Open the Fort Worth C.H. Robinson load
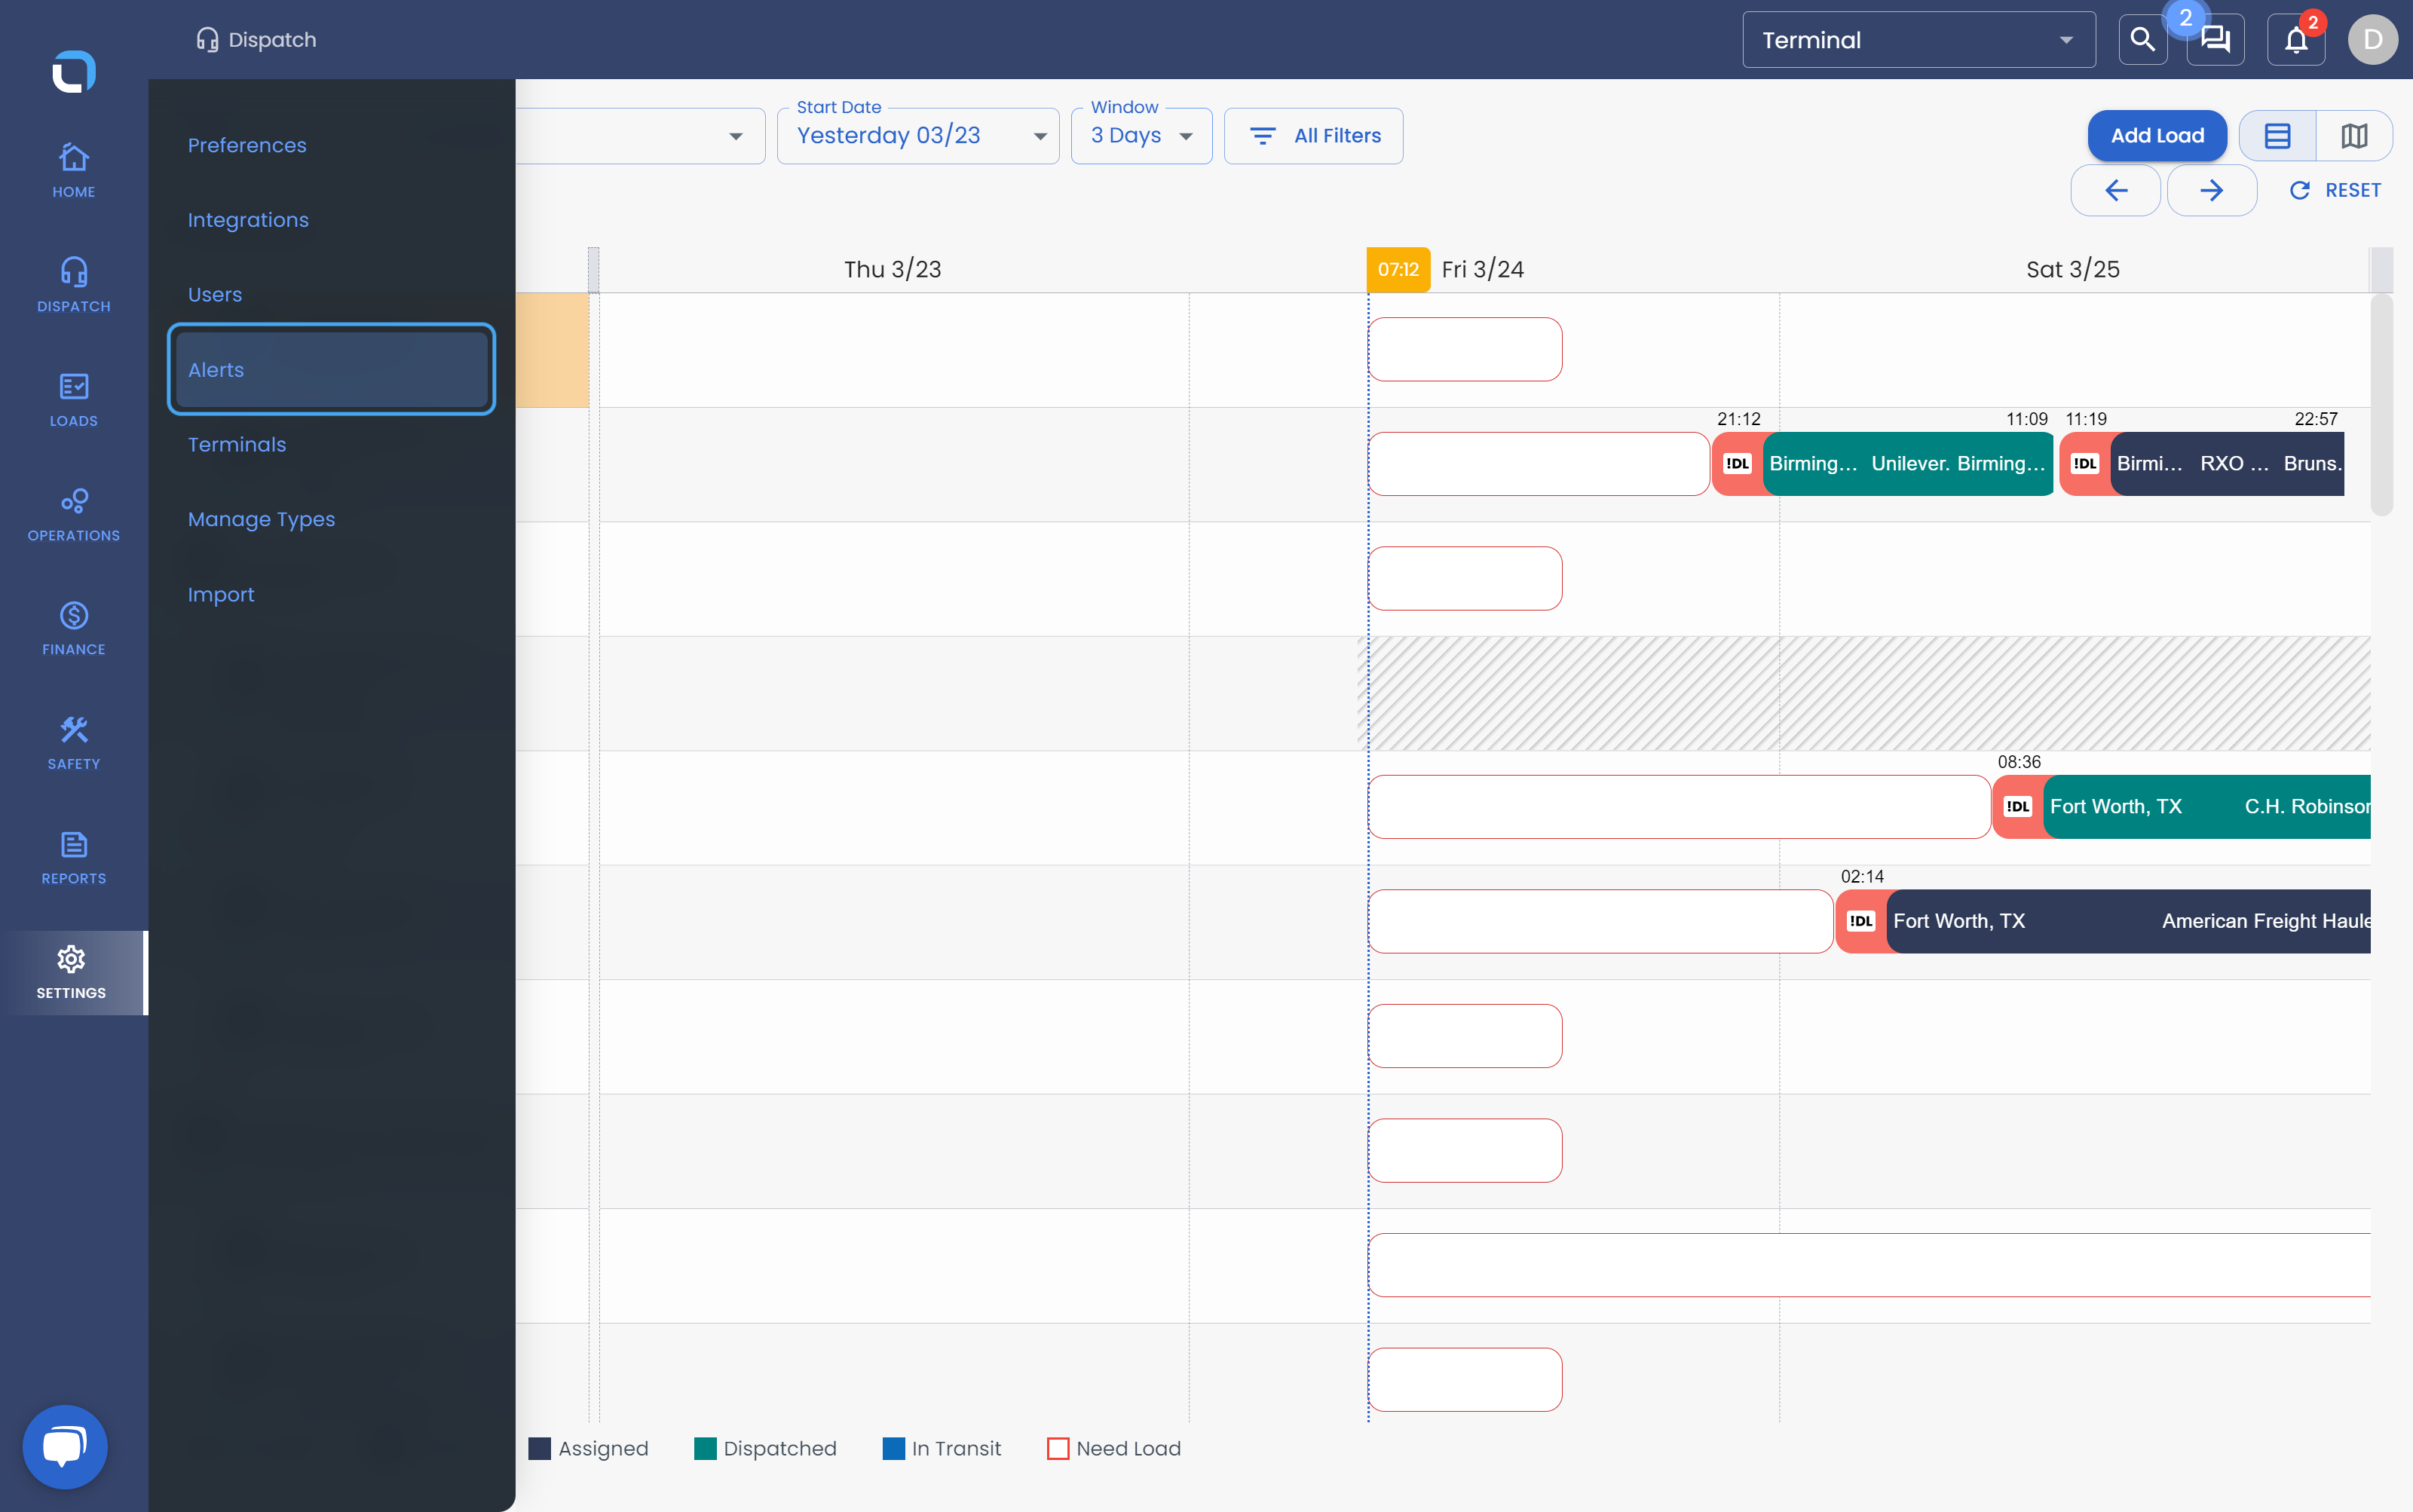This screenshot has height=1512, width=2413. (x=2207, y=806)
